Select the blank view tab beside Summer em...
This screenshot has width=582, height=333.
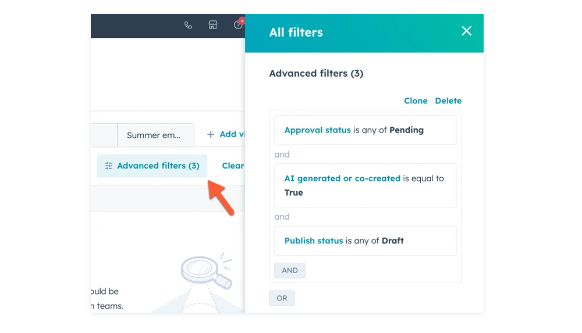[104, 135]
